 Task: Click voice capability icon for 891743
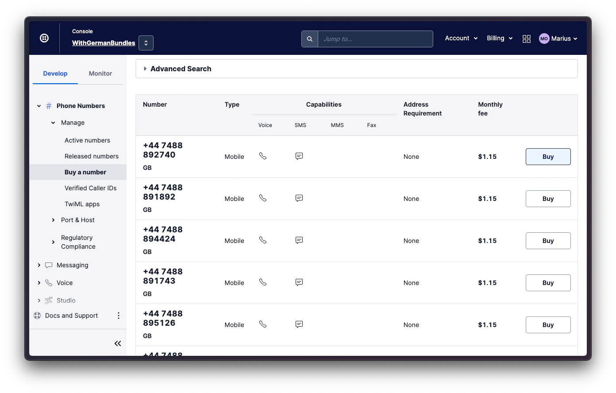(x=263, y=282)
